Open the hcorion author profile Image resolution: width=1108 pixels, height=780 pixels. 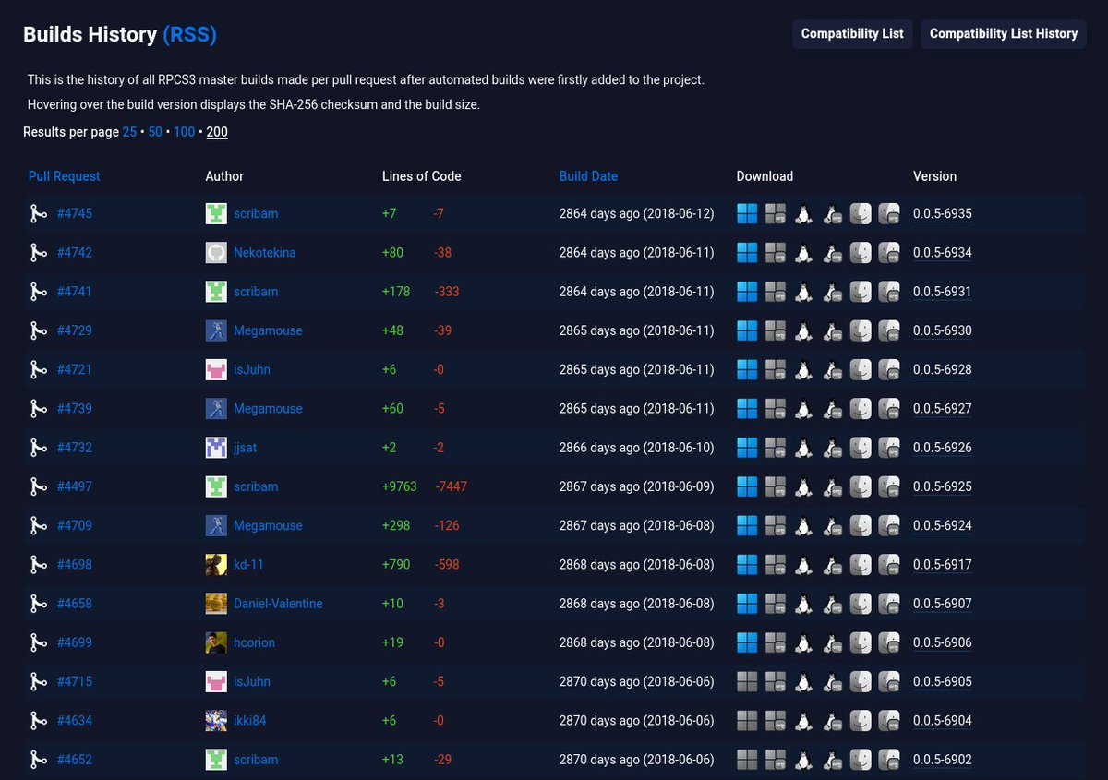click(254, 642)
